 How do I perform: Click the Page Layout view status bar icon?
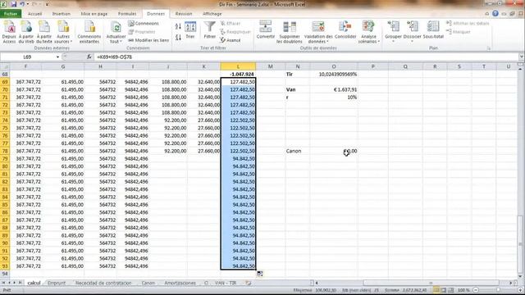444,290
